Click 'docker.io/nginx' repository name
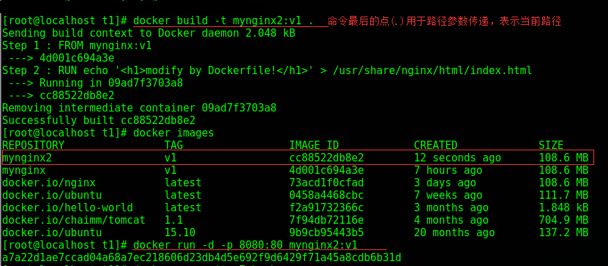This screenshot has height=266, width=608. click(49, 182)
